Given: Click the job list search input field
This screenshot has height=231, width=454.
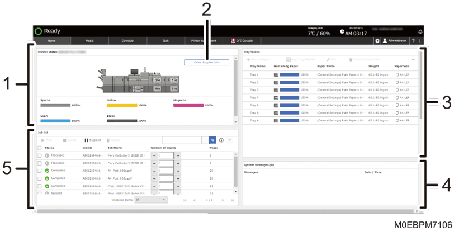Looking at the screenshot, I should click(x=185, y=140).
